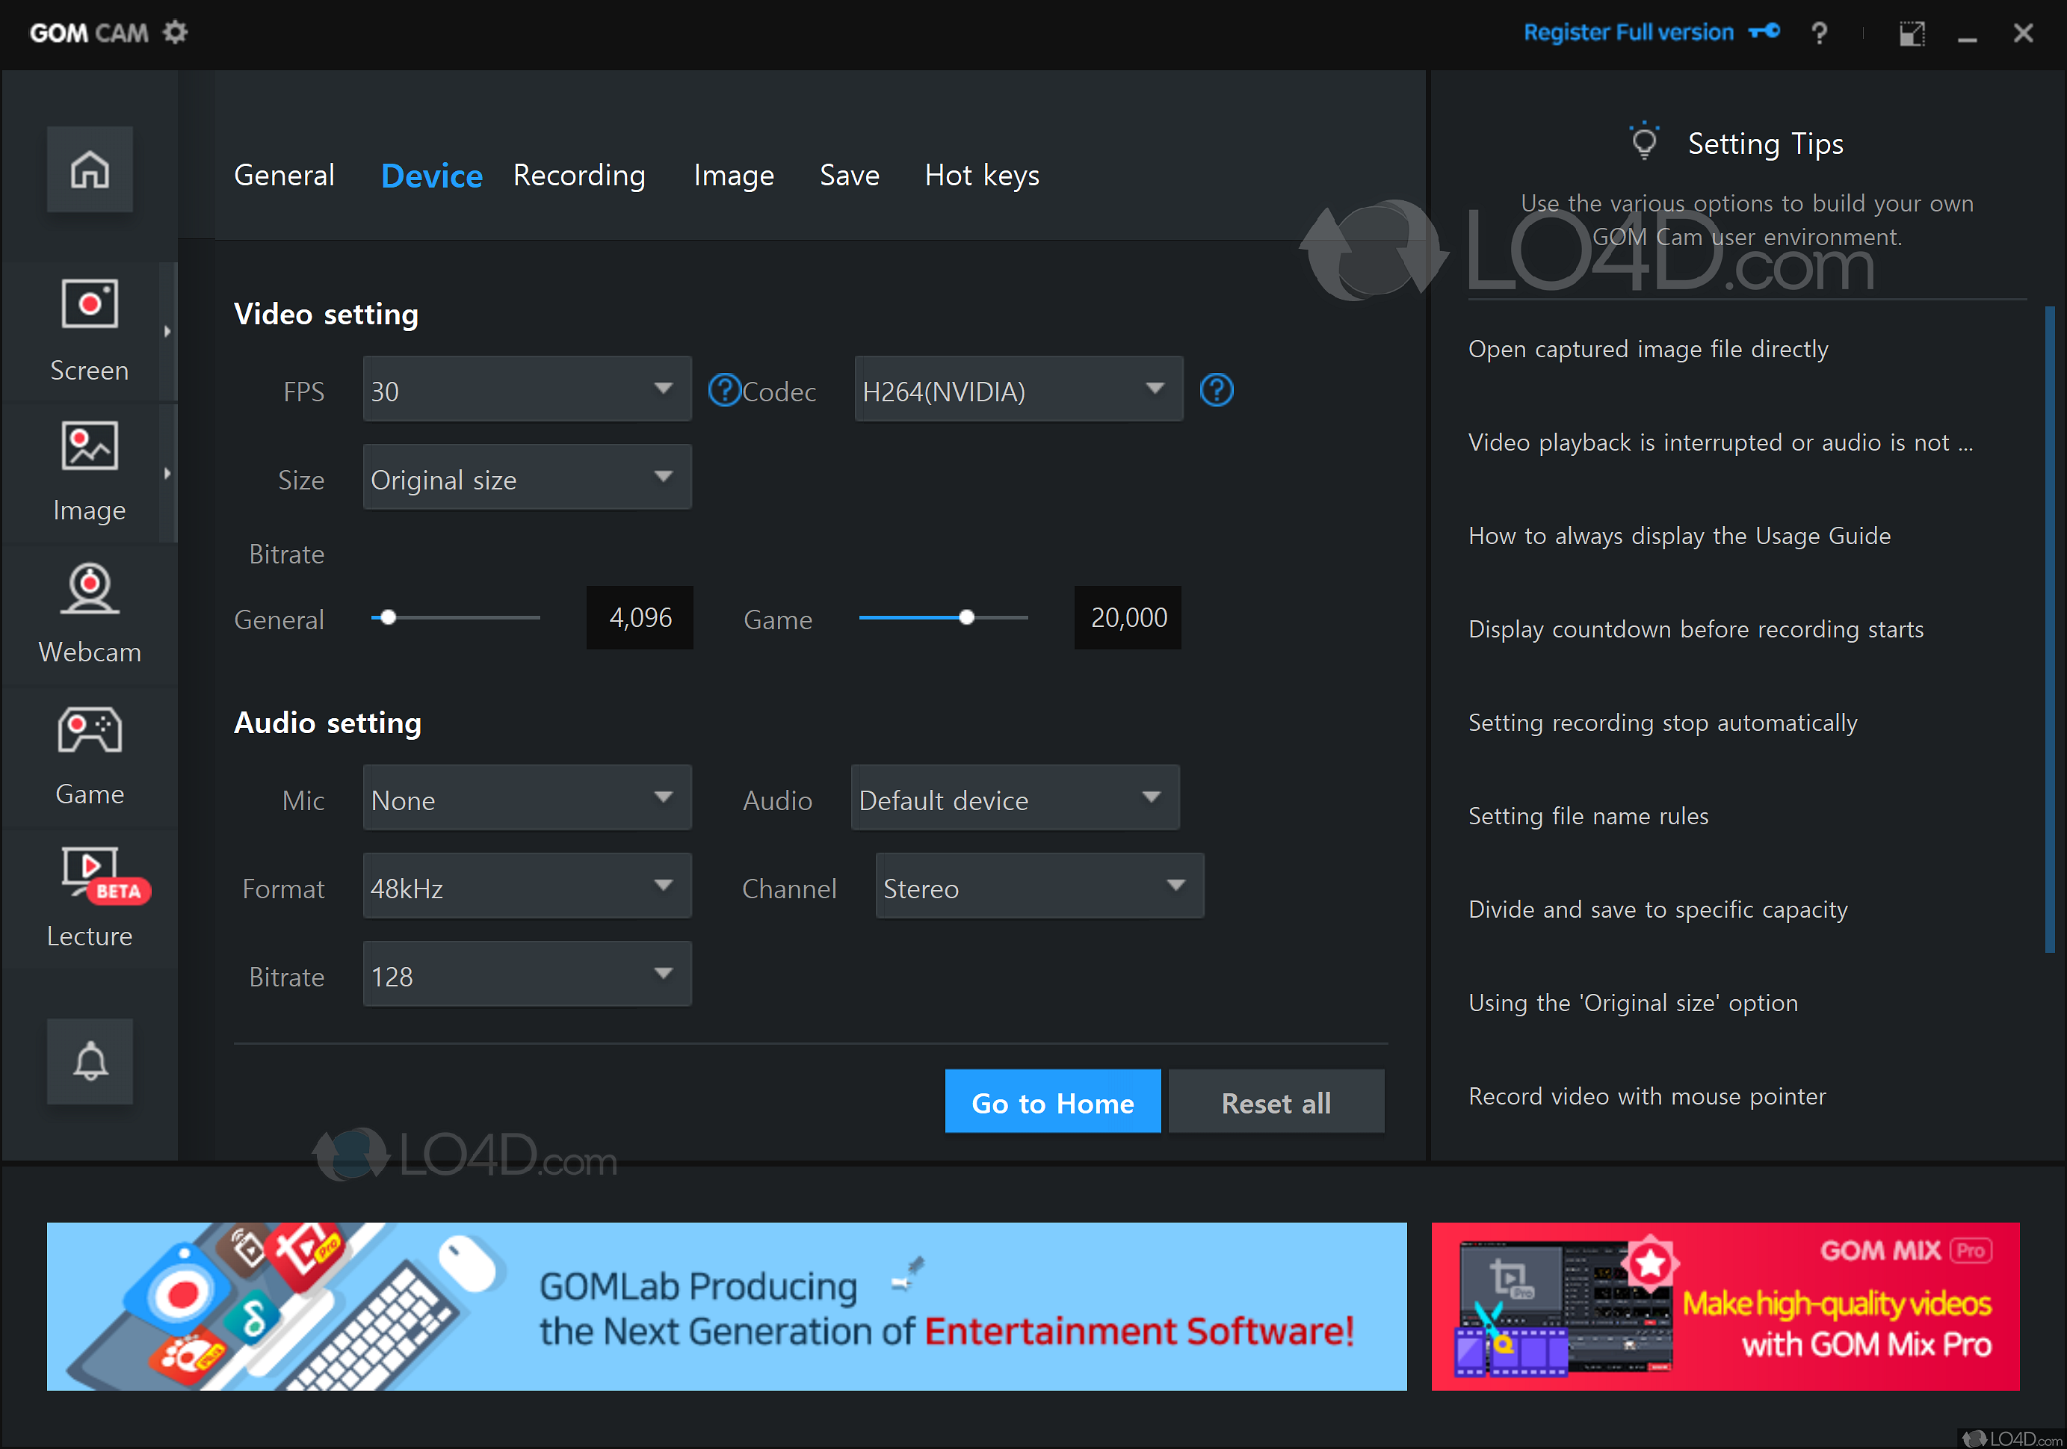Click the compact view window icon in title bar
The width and height of the screenshot is (2067, 1449).
pyautogui.click(x=1912, y=34)
